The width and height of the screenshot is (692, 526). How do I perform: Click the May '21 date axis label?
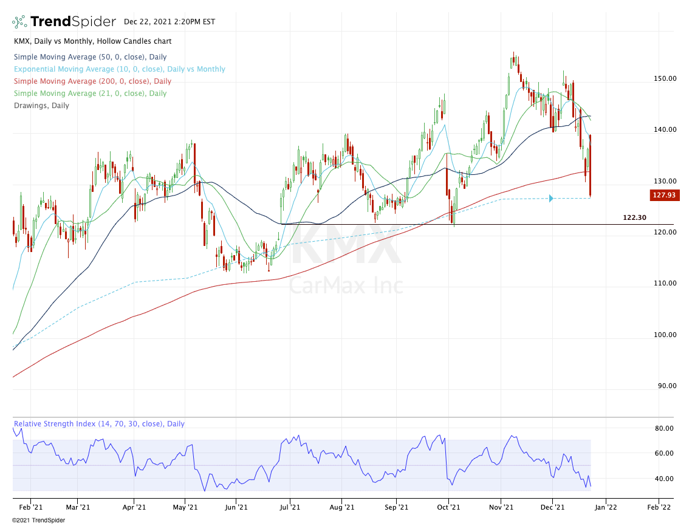185,507
